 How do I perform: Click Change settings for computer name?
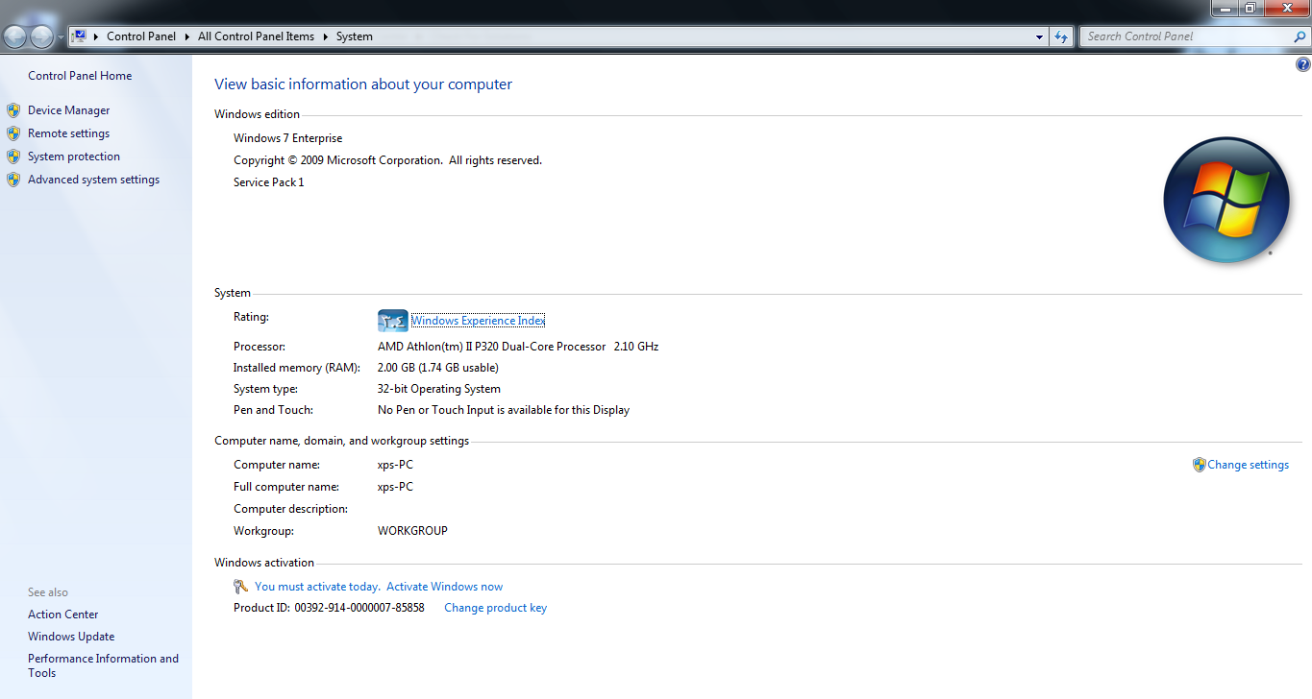[x=1248, y=465]
